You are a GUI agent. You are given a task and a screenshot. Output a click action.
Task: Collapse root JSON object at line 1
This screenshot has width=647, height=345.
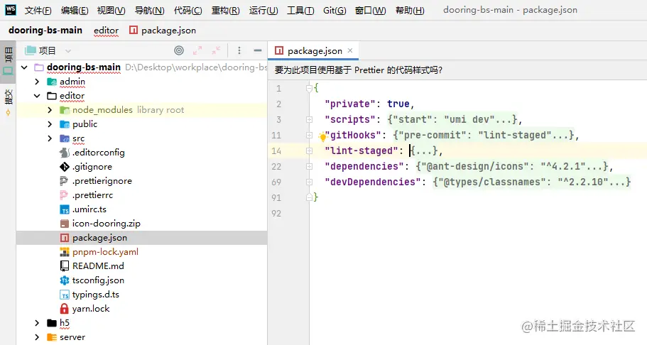pos(309,88)
